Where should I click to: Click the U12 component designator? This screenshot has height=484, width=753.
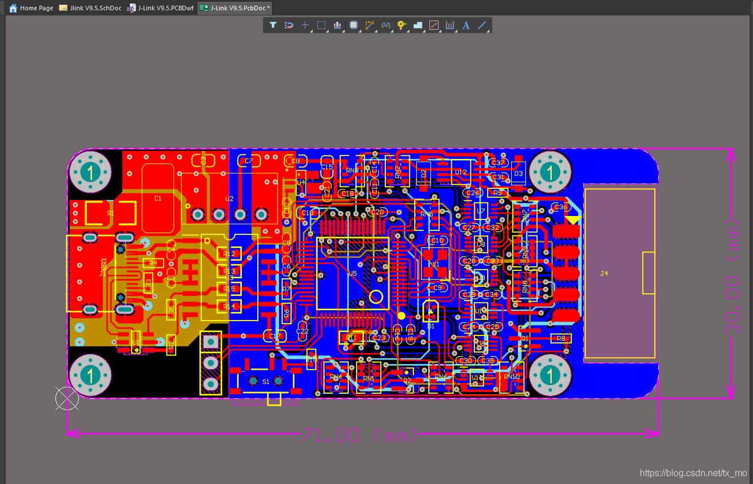tap(460, 172)
